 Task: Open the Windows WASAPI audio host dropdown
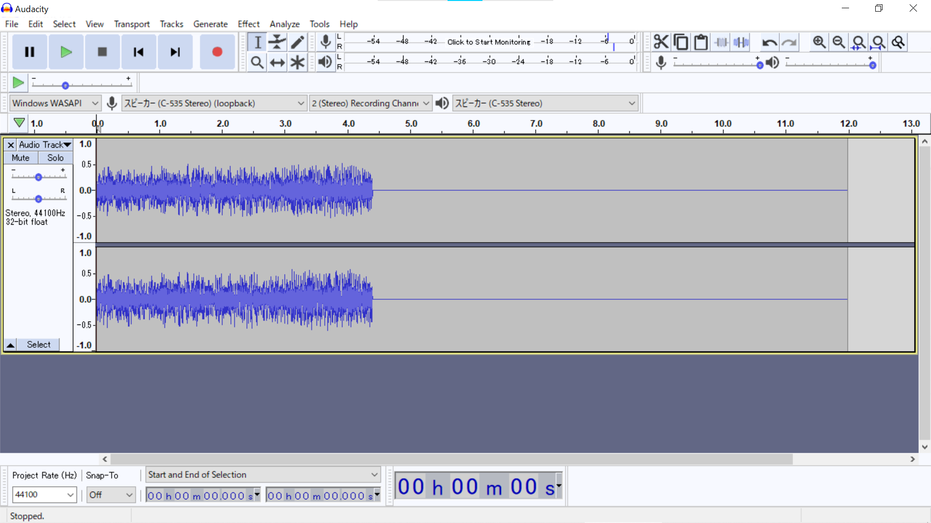tap(55, 103)
